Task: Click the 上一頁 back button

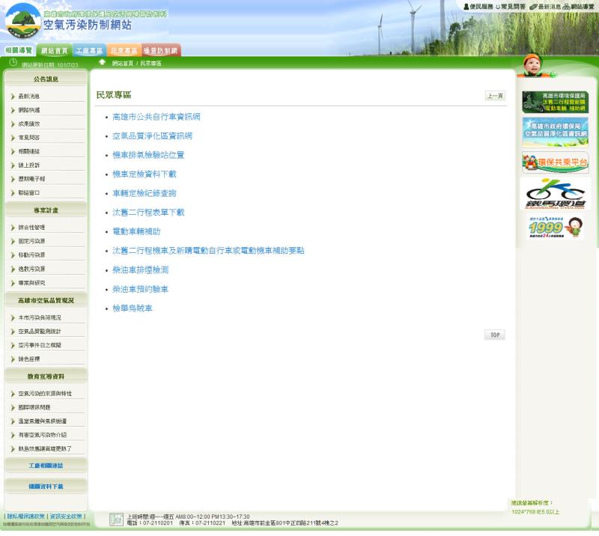Action: [495, 96]
